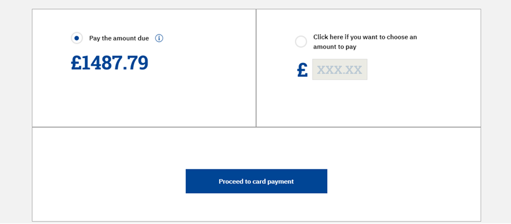Continue to card payment using the blue button
Screen dimensions: 511x224
256,181
